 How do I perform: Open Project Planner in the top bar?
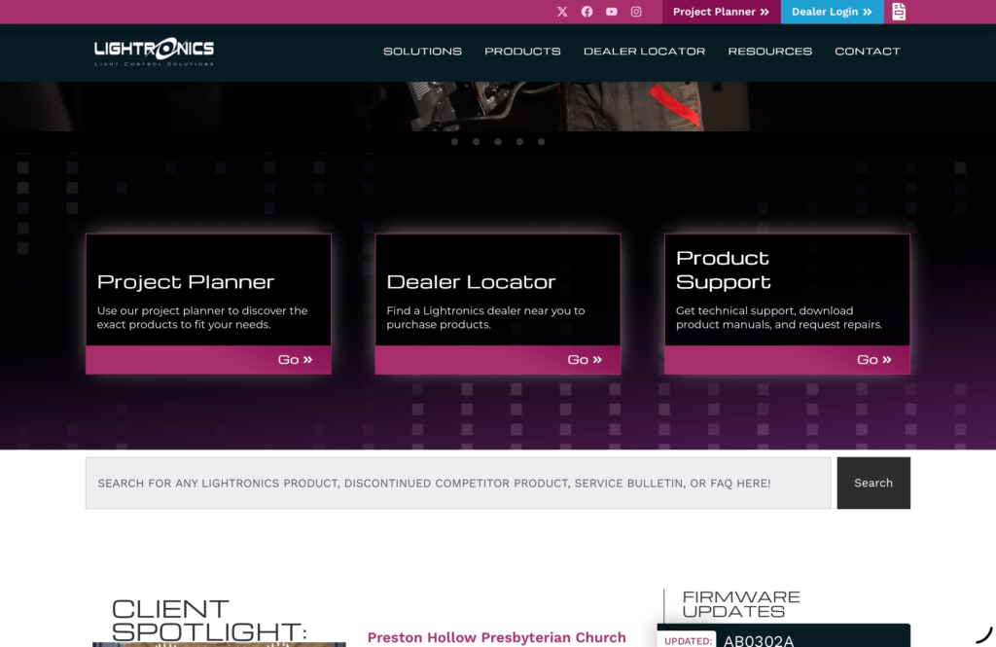pos(721,12)
